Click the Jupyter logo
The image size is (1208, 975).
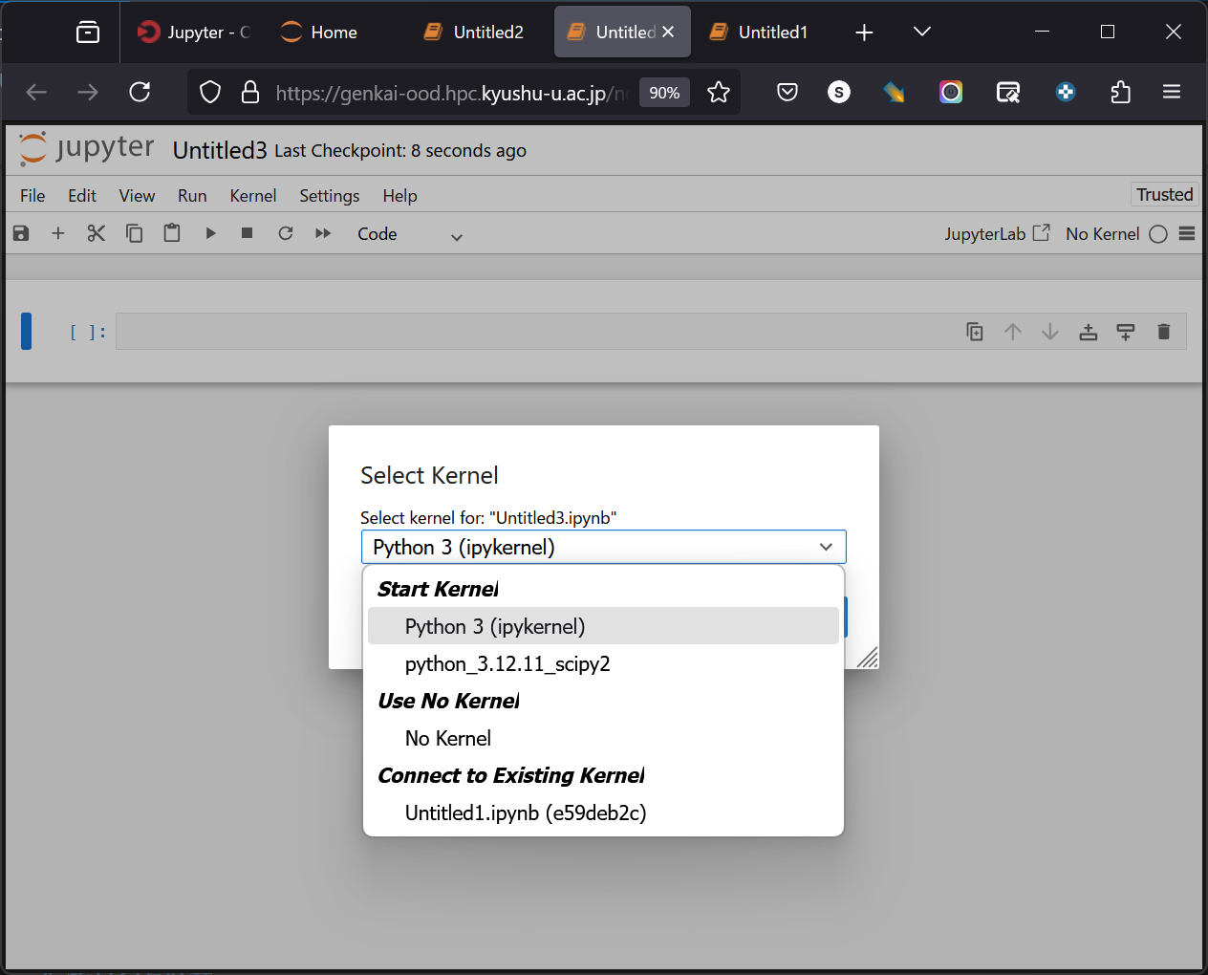pyautogui.click(x=86, y=148)
